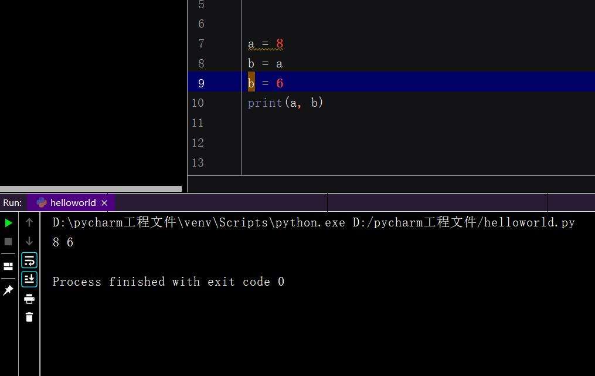Rerun the helloworld script
595x376 pixels.
pyautogui.click(x=8, y=223)
